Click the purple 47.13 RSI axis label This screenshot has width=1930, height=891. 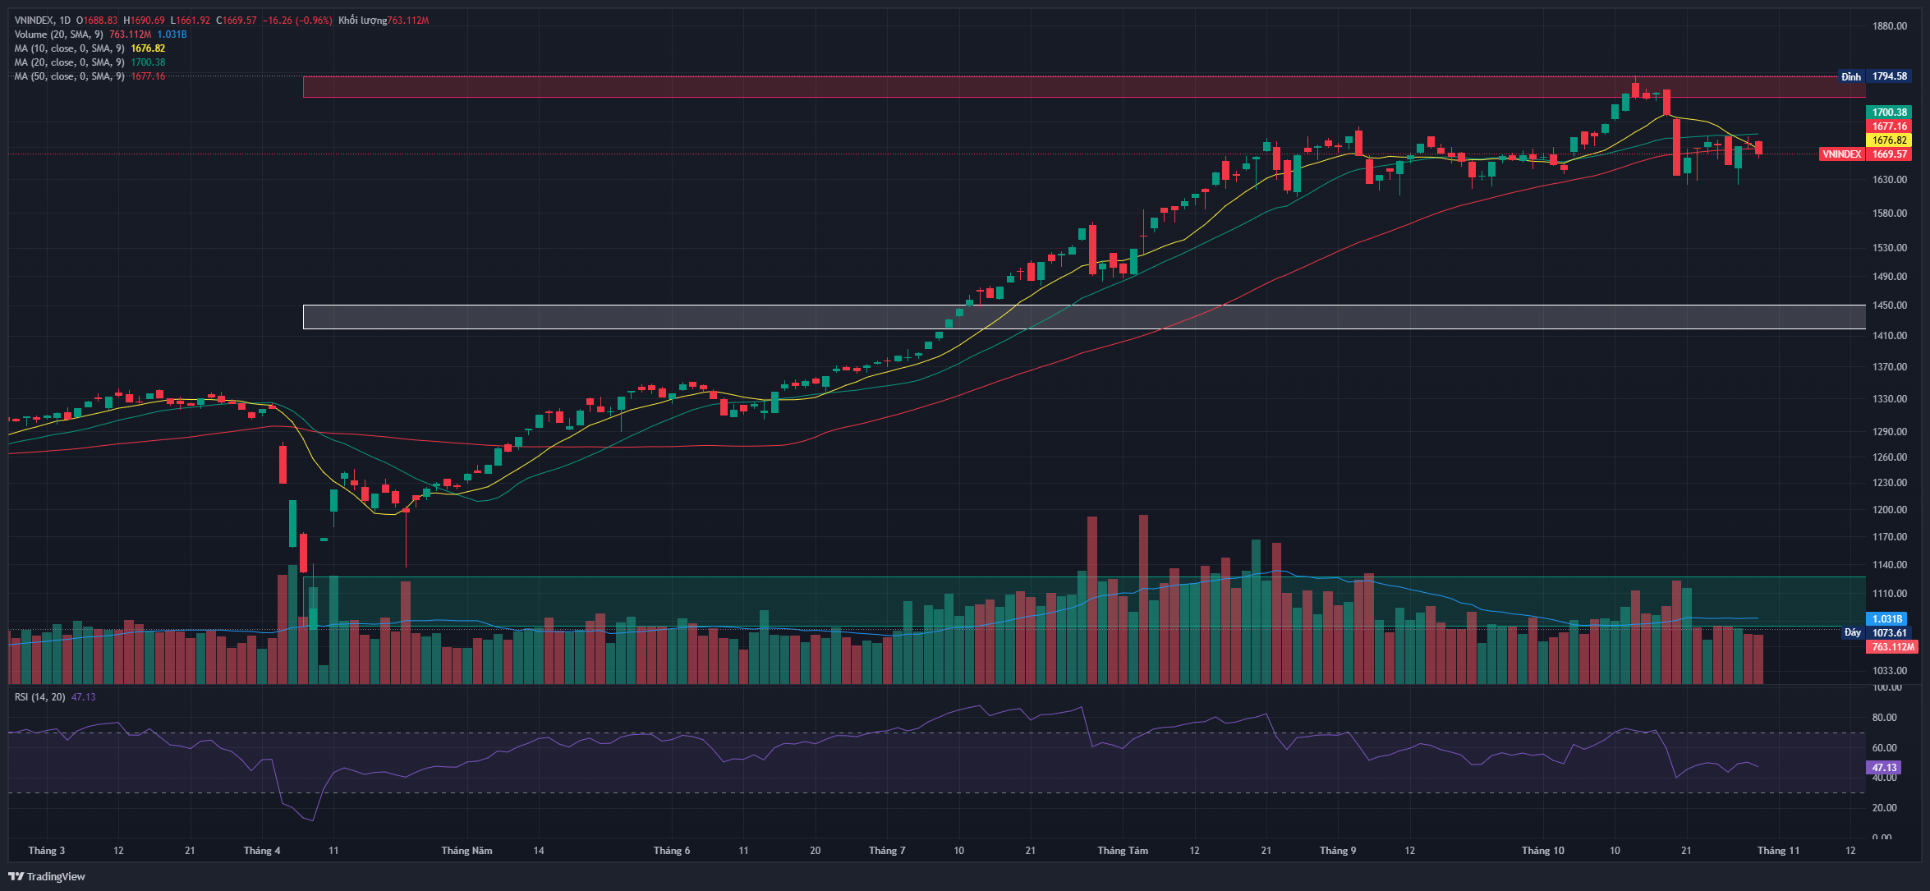click(x=1884, y=768)
